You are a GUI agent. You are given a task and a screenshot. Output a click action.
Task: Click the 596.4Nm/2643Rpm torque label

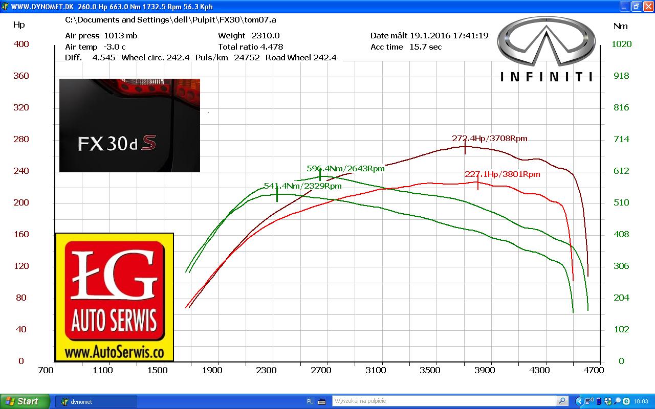[x=345, y=169]
